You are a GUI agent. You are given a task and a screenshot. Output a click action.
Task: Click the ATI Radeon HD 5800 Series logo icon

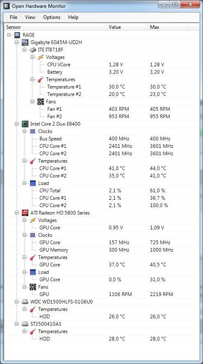[x=25, y=213]
